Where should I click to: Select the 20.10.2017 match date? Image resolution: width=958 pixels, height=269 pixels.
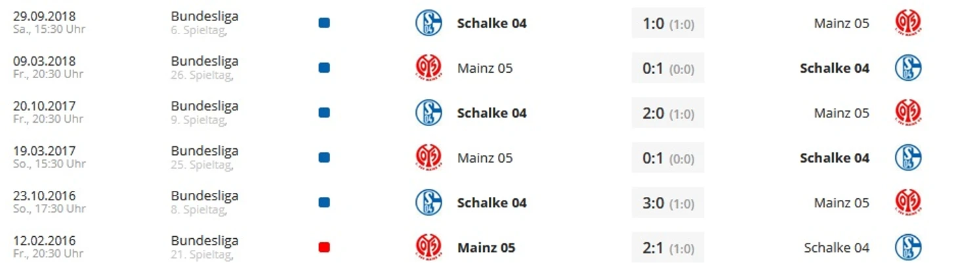point(45,106)
